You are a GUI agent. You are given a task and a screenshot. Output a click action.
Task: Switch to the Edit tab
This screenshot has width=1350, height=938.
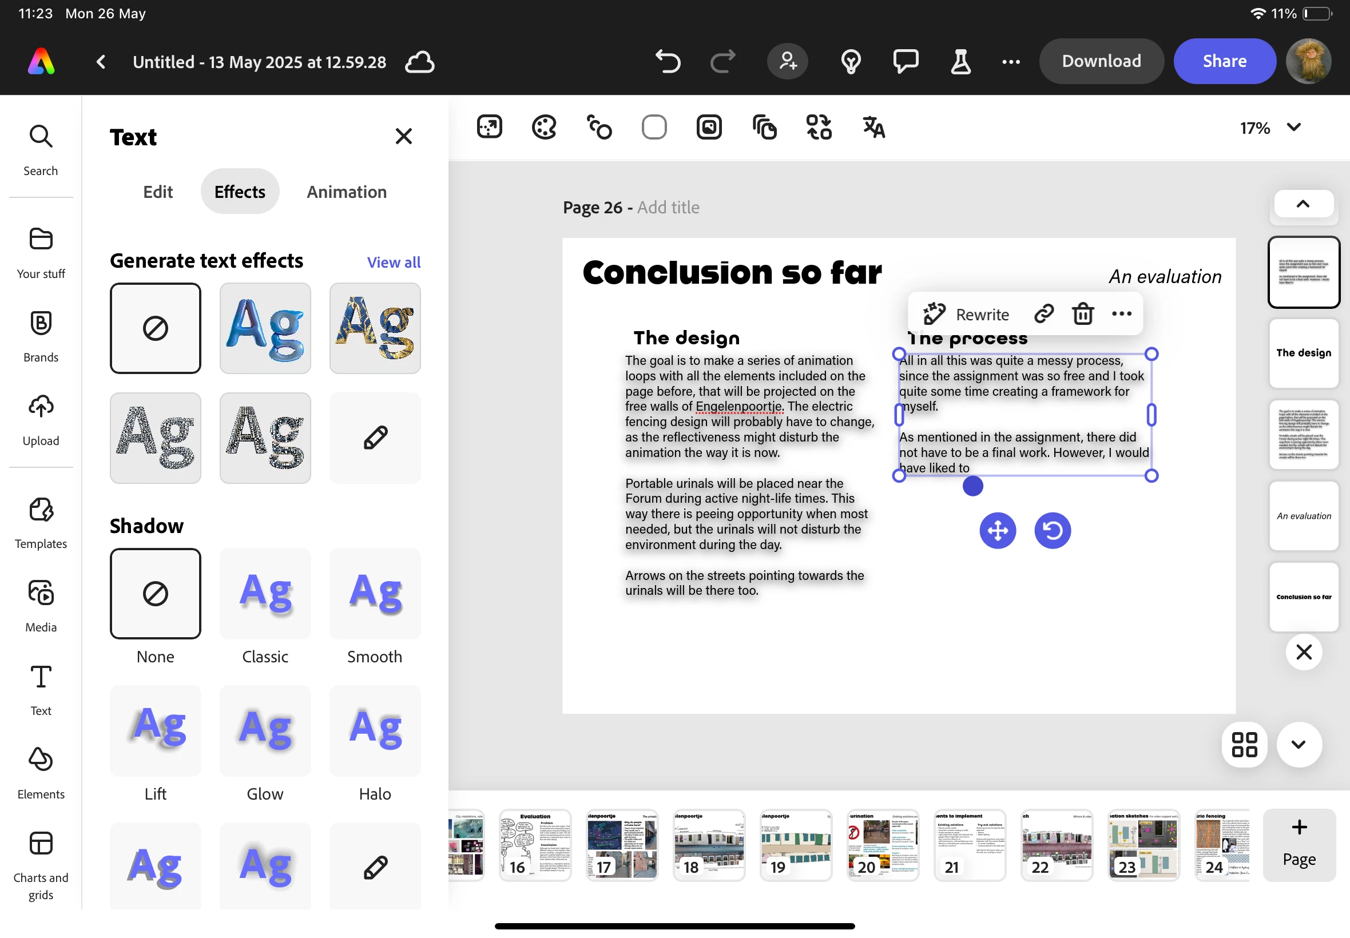tap(157, 192)
